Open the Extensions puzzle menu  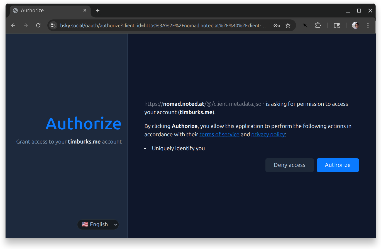(318, 26)
